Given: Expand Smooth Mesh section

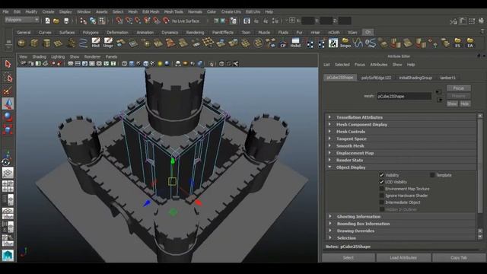Looking at the screenshot, I should (401, 146).
